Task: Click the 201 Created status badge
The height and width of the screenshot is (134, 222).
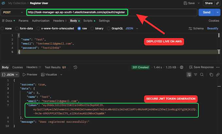Action: click(140, 67)
